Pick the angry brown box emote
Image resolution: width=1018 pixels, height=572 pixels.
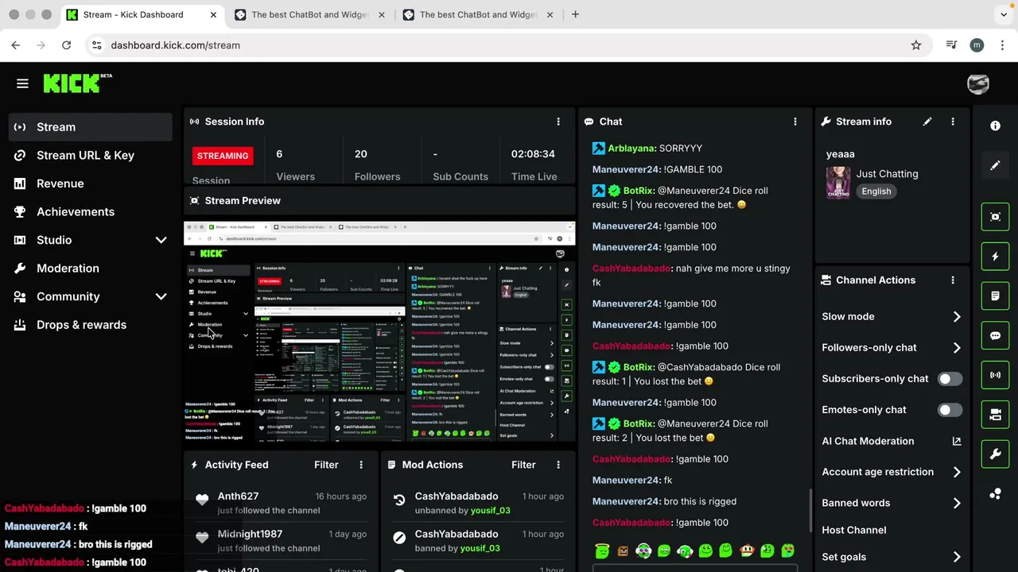point(623,551)
